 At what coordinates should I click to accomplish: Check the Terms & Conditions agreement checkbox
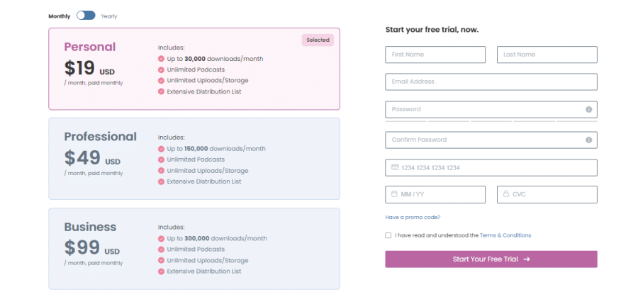(388, 235)
